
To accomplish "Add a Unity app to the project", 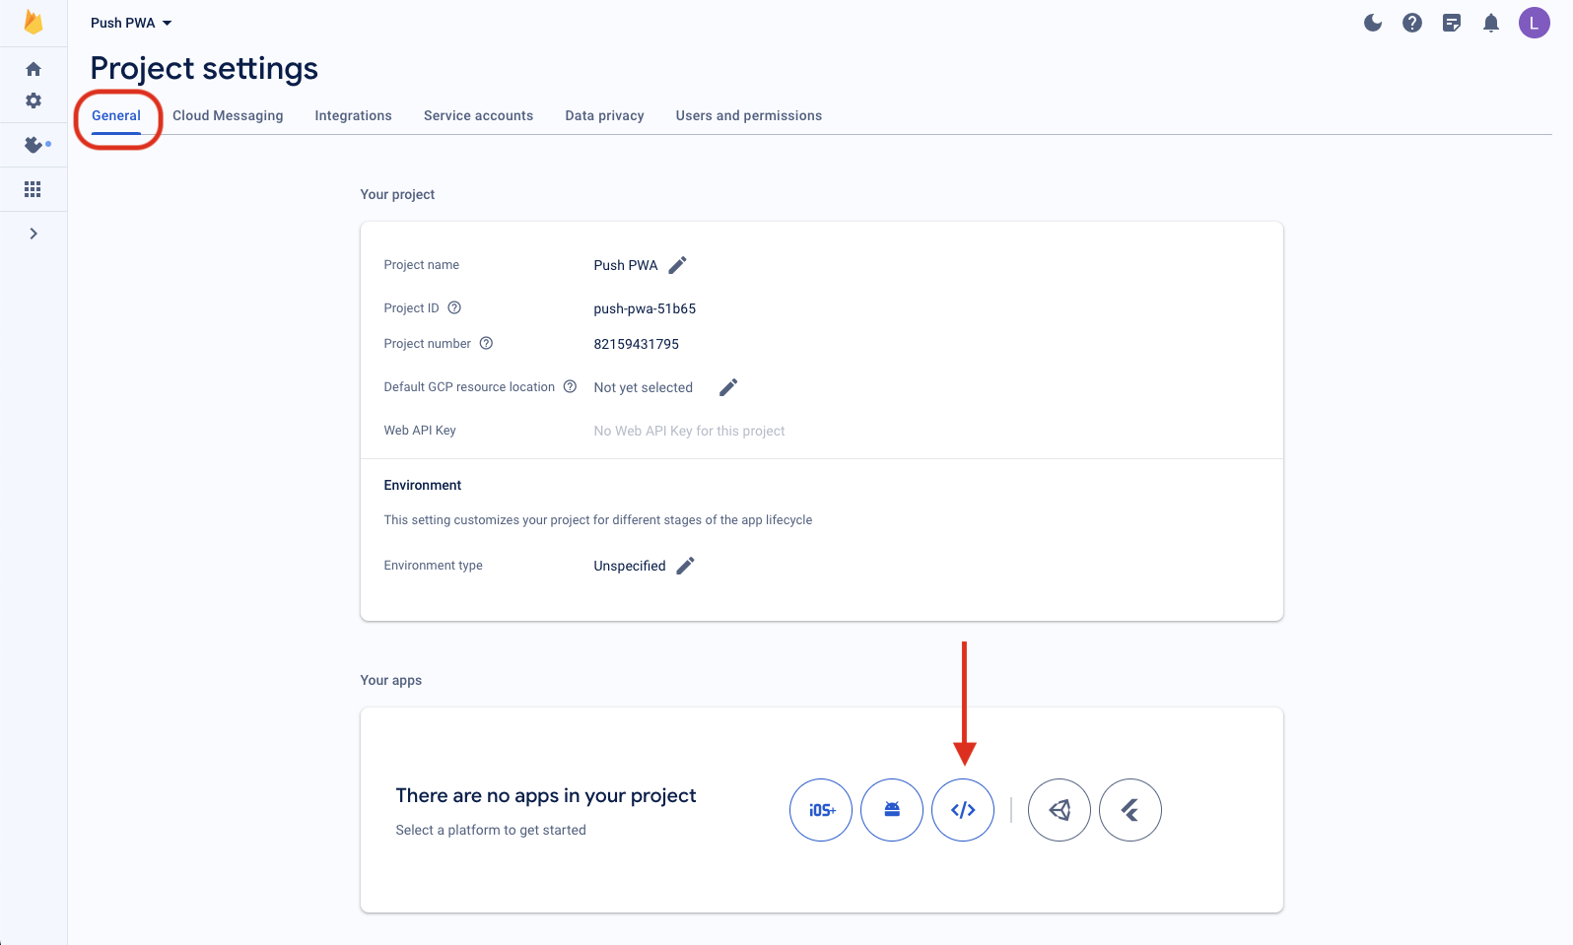I will (x=1059, y=810).
